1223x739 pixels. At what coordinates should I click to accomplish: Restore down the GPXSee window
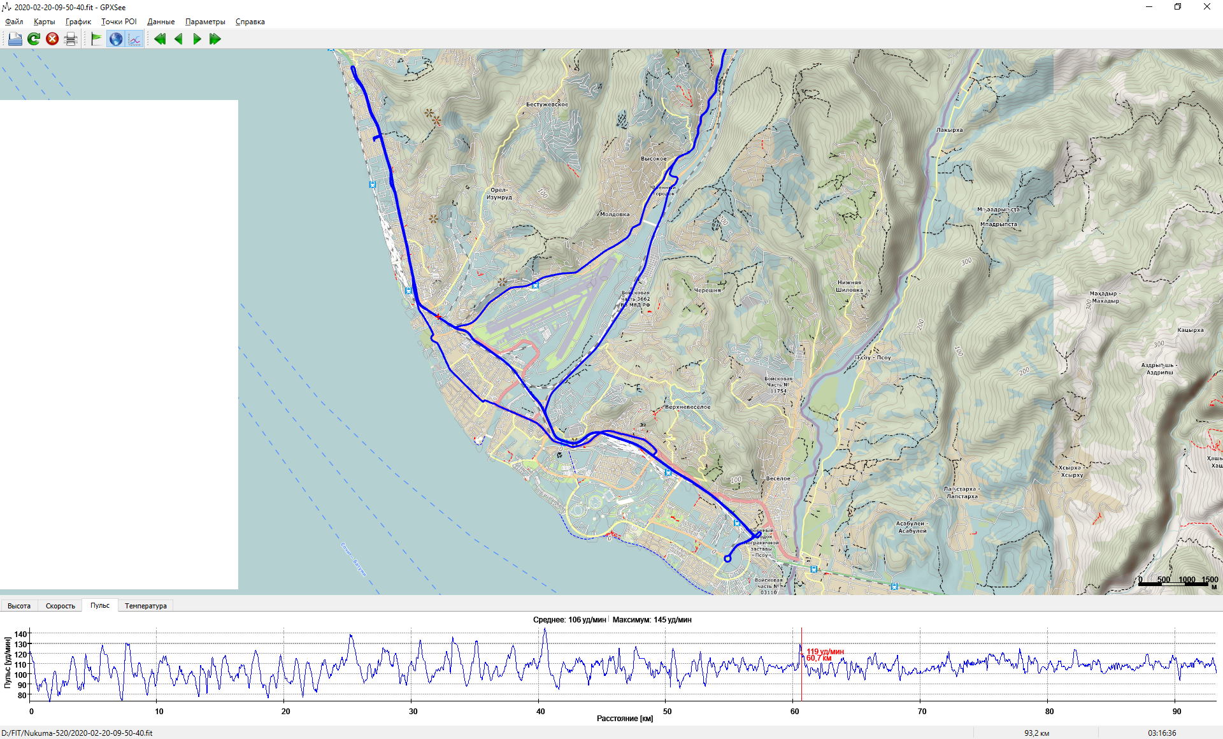coord(1178,7)
